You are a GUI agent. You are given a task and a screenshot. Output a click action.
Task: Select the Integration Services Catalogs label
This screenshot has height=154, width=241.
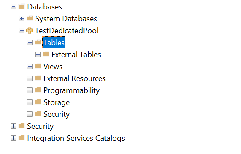pos(76,138)
